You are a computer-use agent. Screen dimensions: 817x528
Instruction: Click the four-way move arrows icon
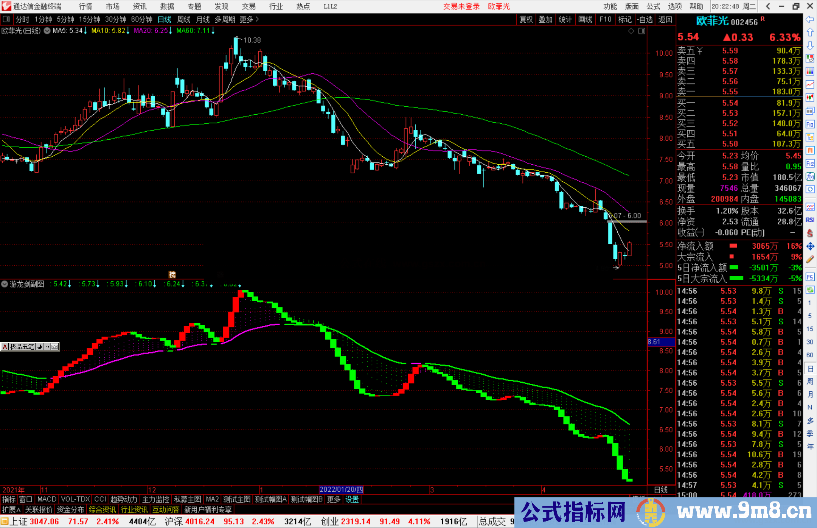(810, 246)
